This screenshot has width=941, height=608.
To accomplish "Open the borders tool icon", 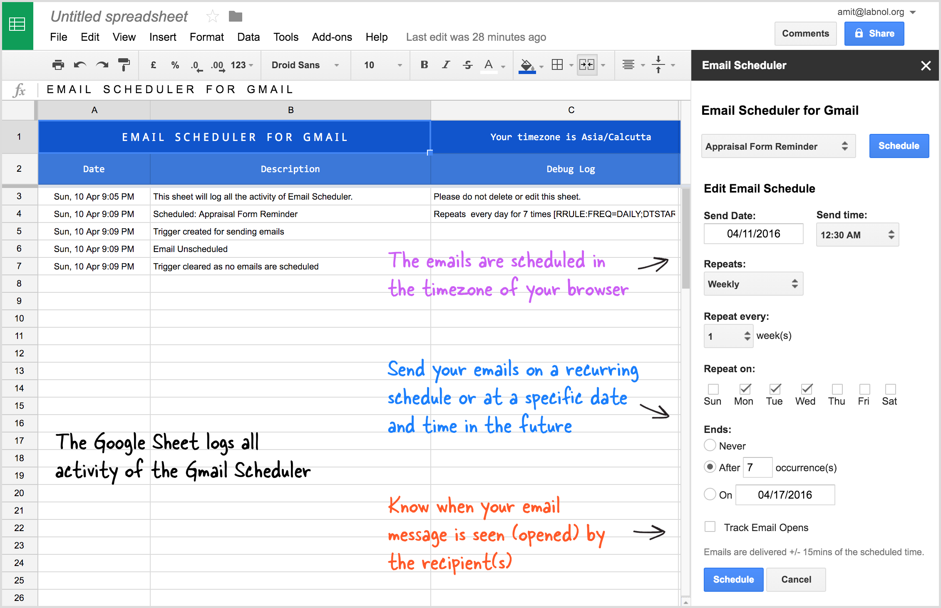I will point(557,65).
